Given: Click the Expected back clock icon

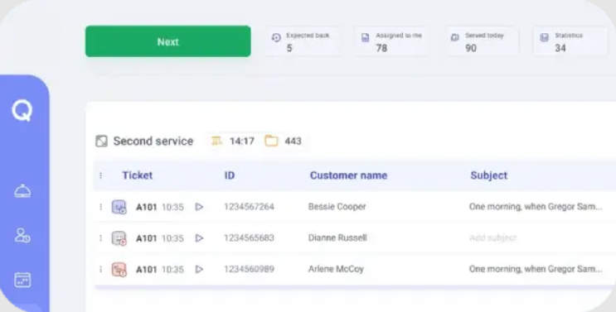Looking at the screenshot, I should point(276,37).
